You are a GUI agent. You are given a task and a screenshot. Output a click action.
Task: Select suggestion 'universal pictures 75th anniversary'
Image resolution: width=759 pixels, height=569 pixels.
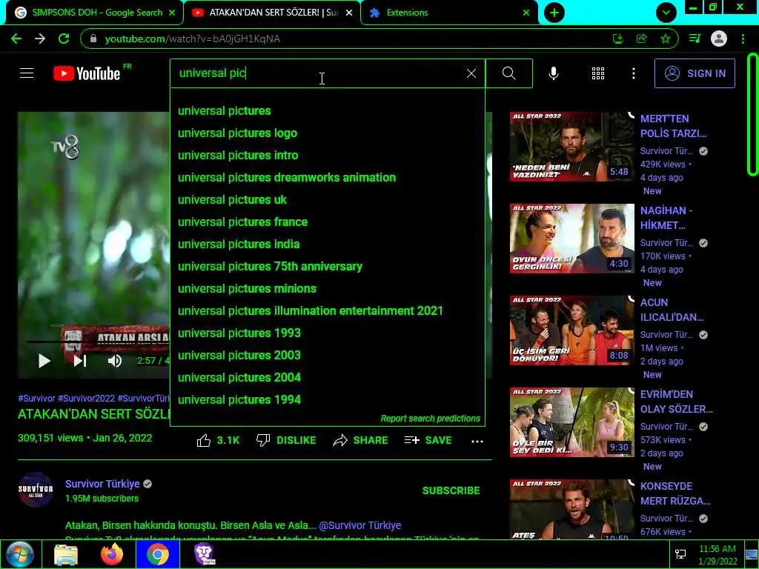(327, 267)
